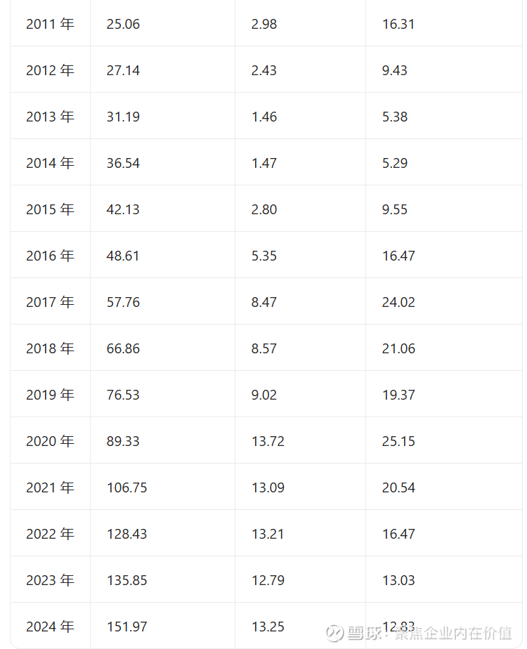The width and height of the screenshot is (527, 649).
Task: Click the 2015 年 year label
Action: click(50, 209)
